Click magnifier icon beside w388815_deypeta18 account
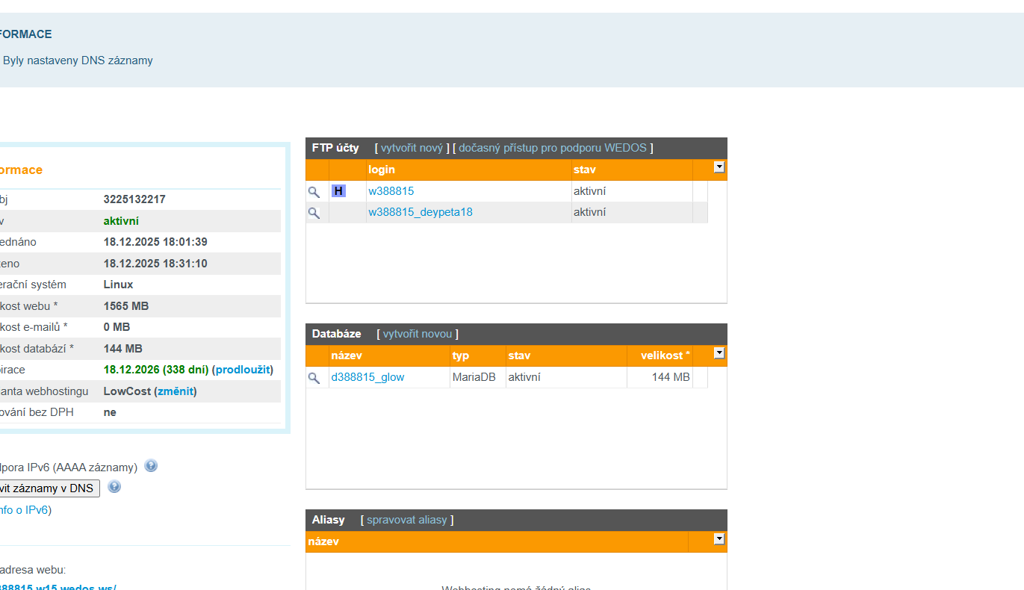The width and height of the screenshot is (1024, 590). coord(314,213)
